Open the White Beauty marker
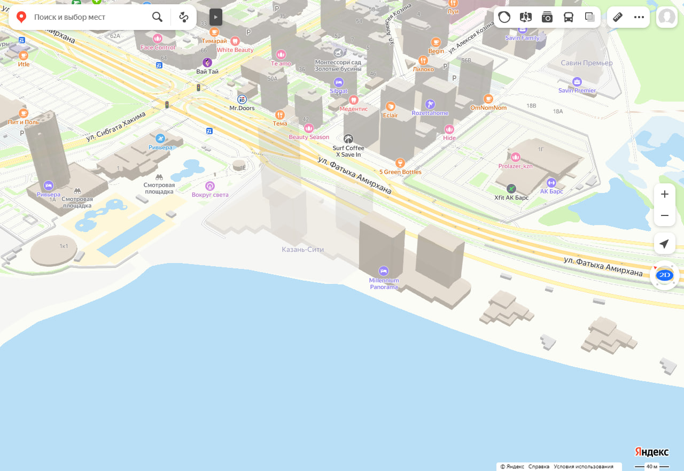The width and height of the screenshot is (684, 471). pos(235,41)
